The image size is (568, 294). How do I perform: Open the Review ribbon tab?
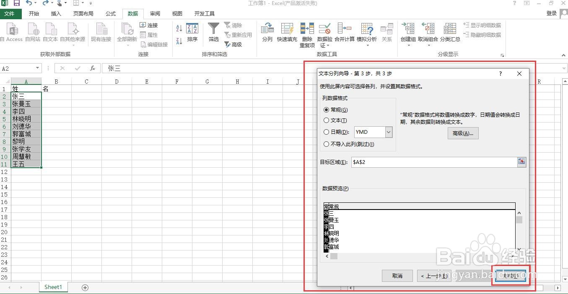tap(155, 13)
